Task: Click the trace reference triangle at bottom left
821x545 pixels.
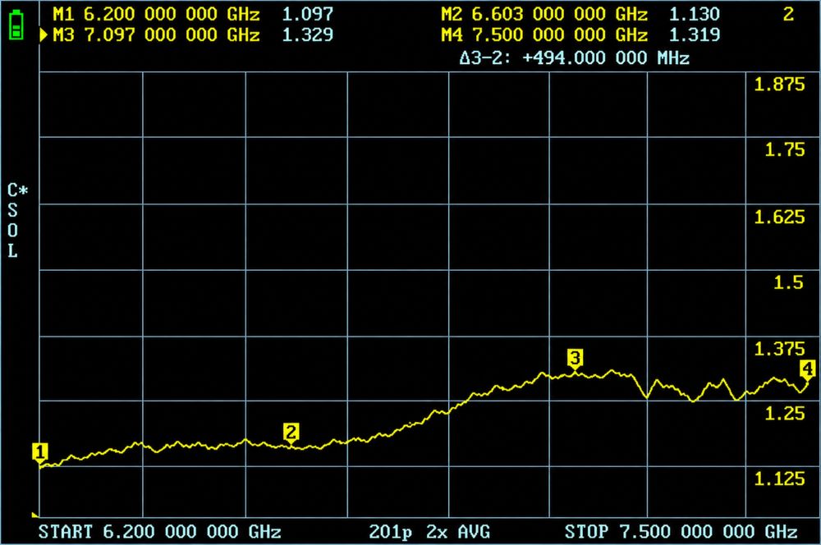Action: [35, 515]
